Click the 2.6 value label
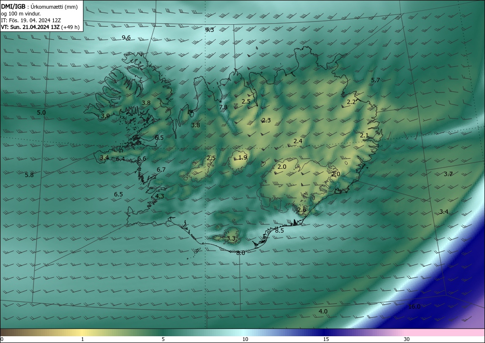 [302, 210]
